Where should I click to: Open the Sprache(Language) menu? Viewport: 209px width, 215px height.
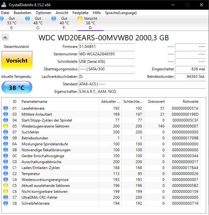(121, 13)
